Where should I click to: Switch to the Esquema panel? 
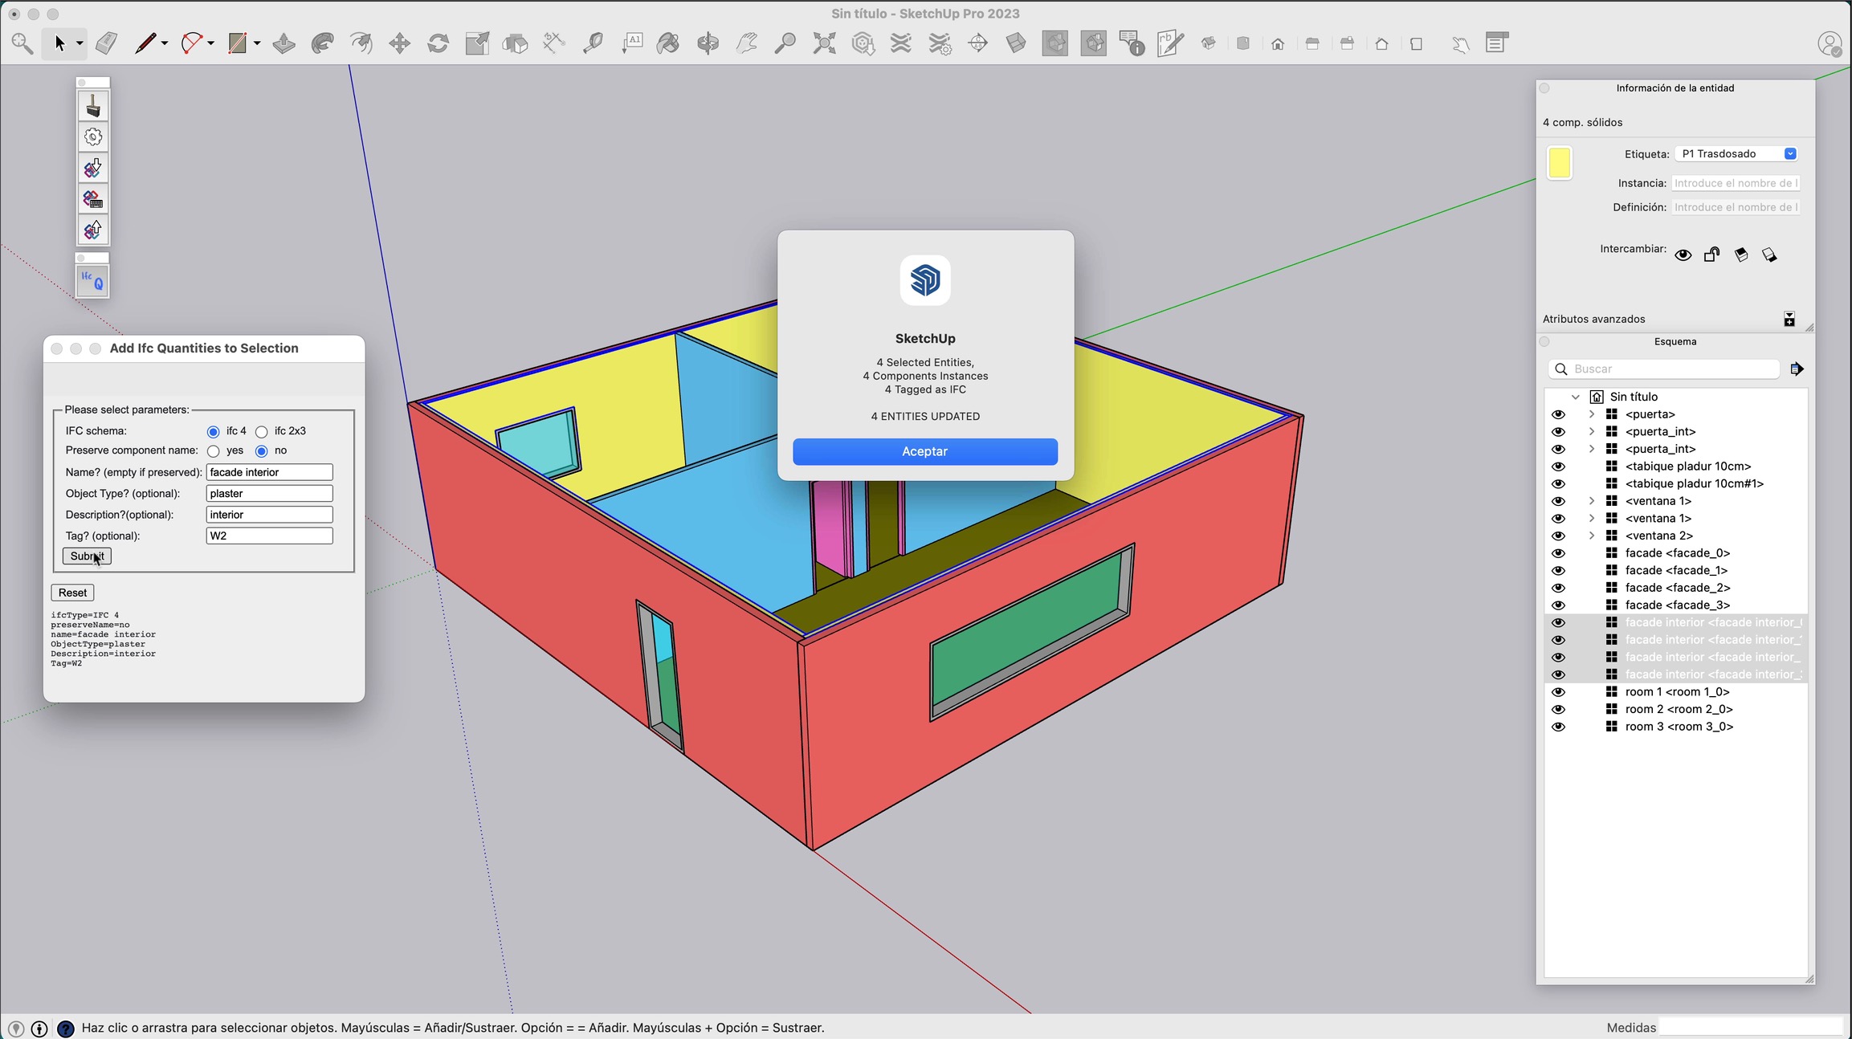pyautogui.click(x=1675, y=341)
